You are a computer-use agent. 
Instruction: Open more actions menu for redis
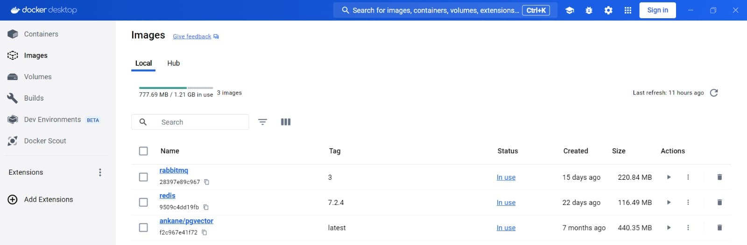688,203
